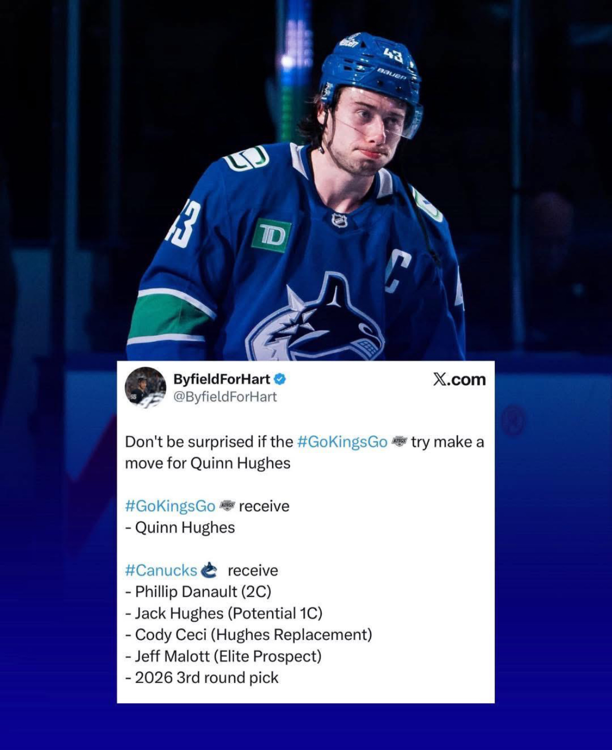Open the second #GoKingsGo hashtag above receive
The height and width of the screenshot is (750, 612).
coord(170,506)
